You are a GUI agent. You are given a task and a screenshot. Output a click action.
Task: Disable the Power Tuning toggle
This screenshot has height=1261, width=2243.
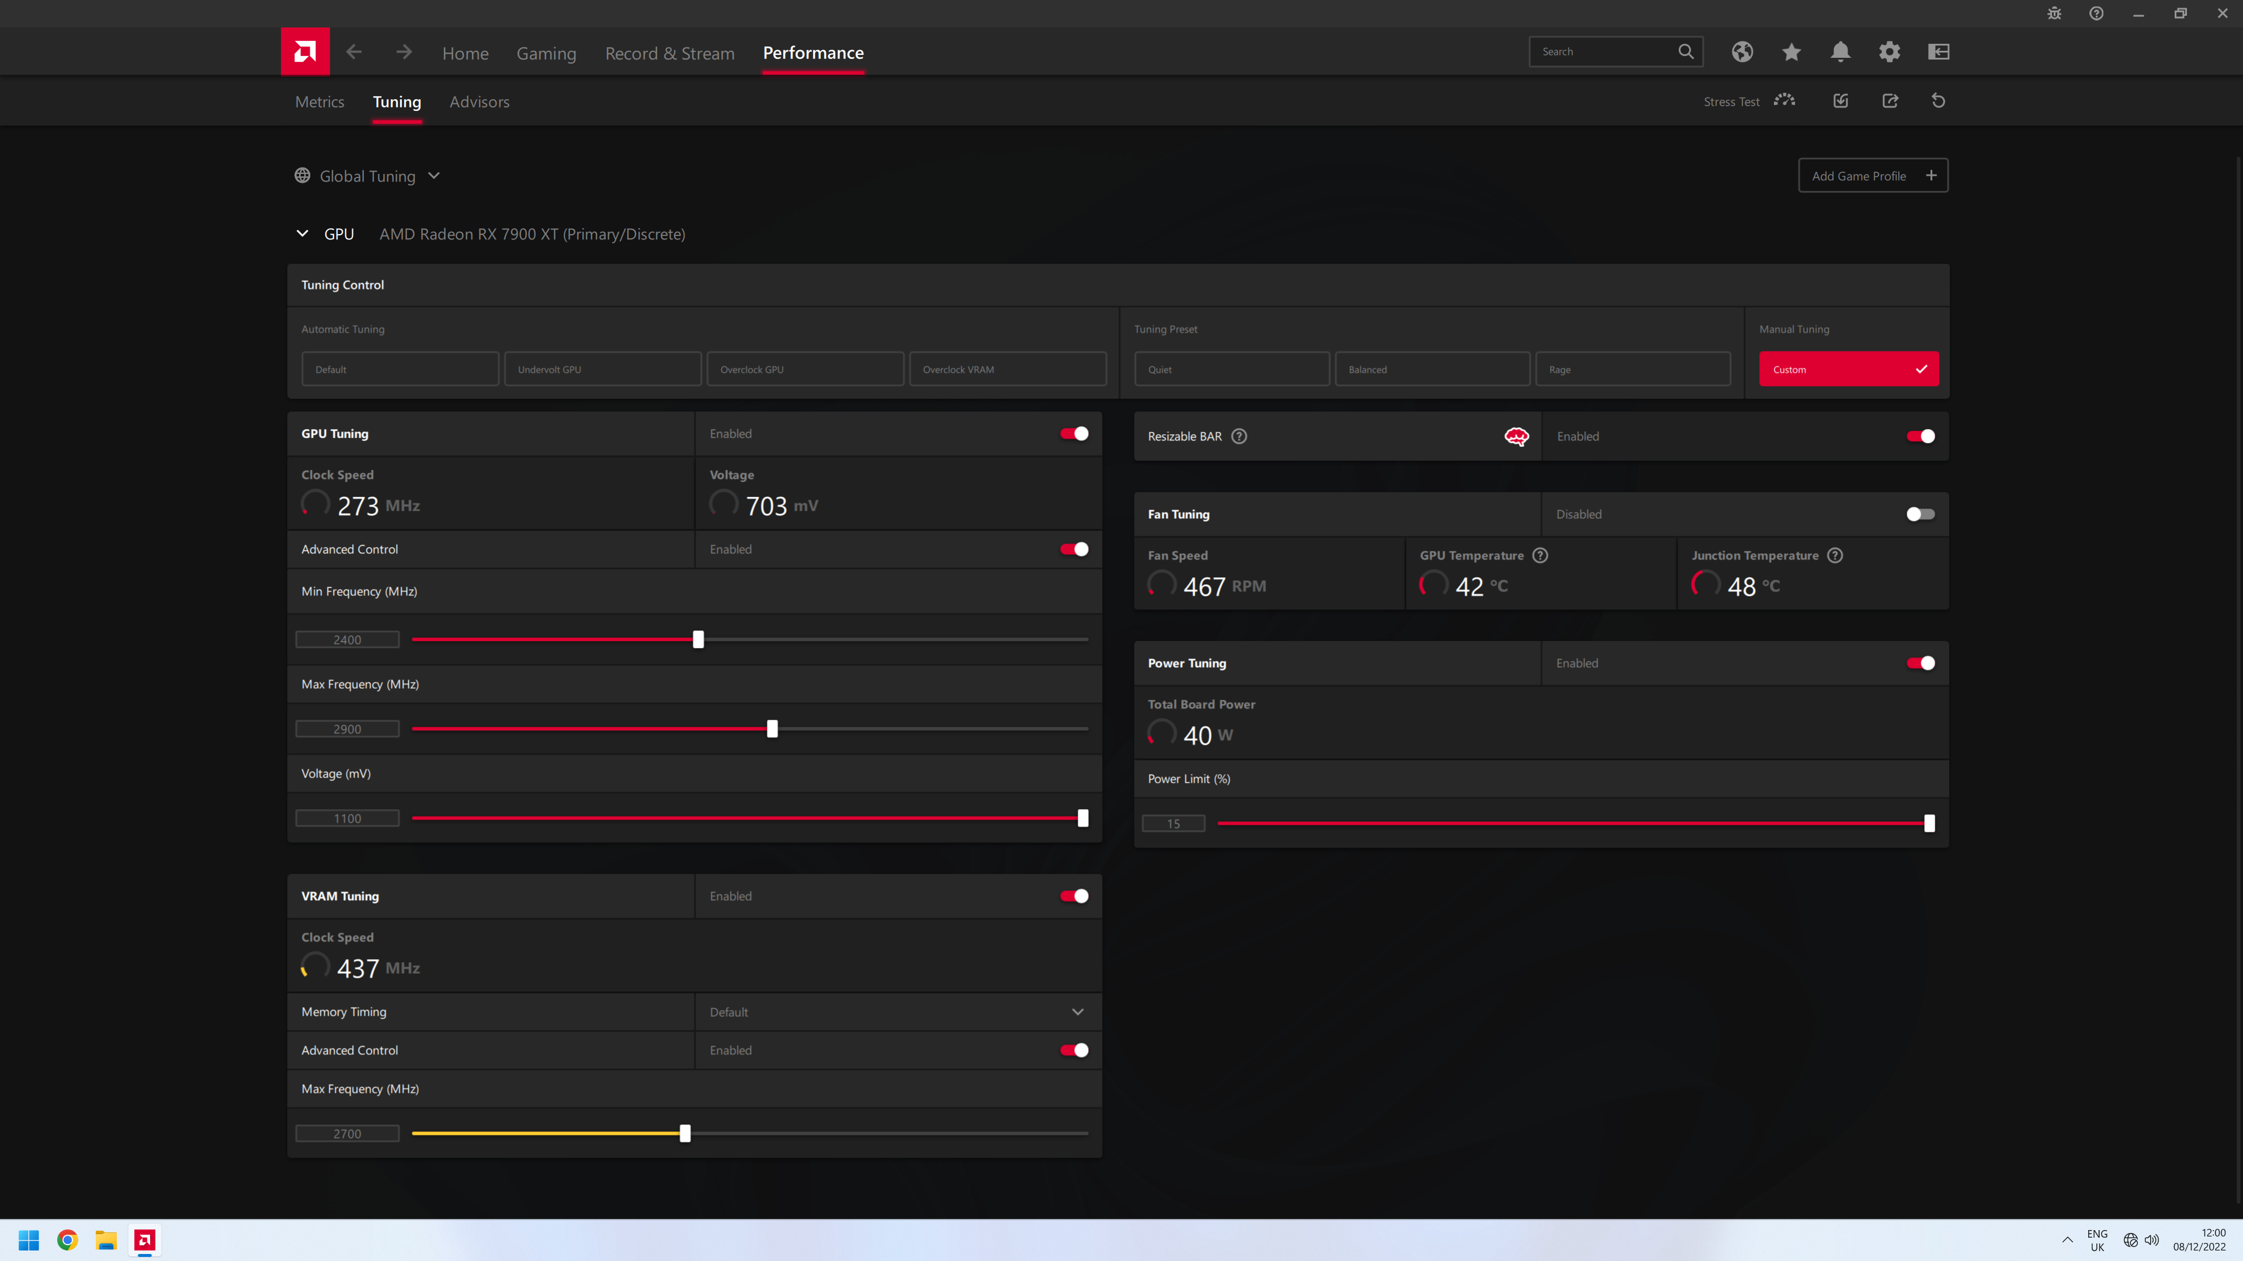coord(1920,663)
